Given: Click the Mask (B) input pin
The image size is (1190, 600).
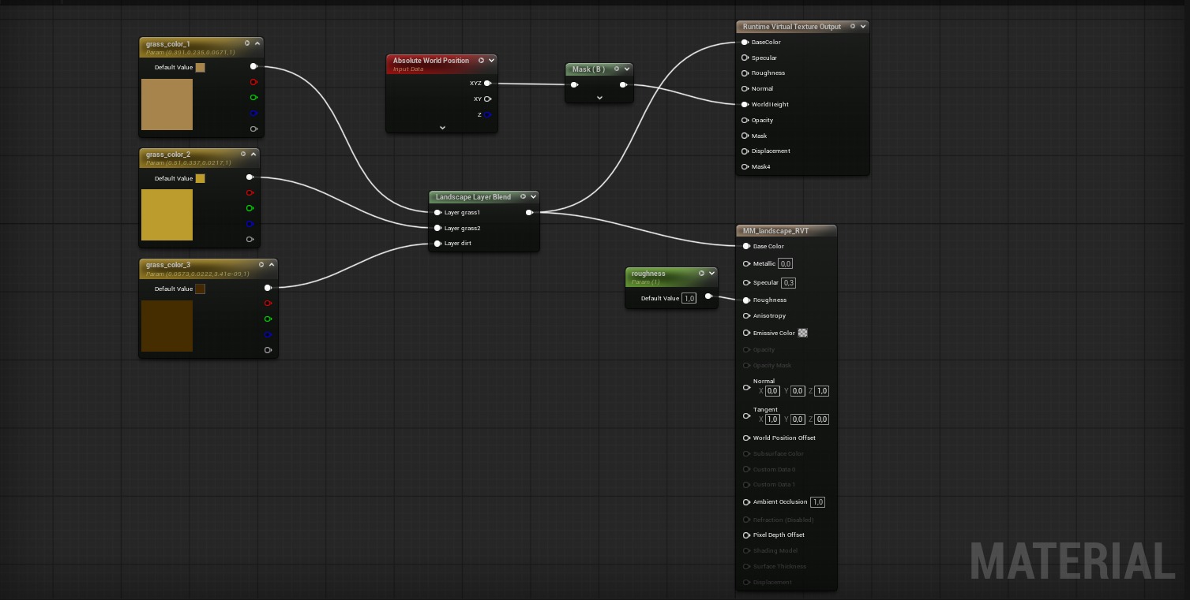Looking at the screenshot, I should (575, 85).
